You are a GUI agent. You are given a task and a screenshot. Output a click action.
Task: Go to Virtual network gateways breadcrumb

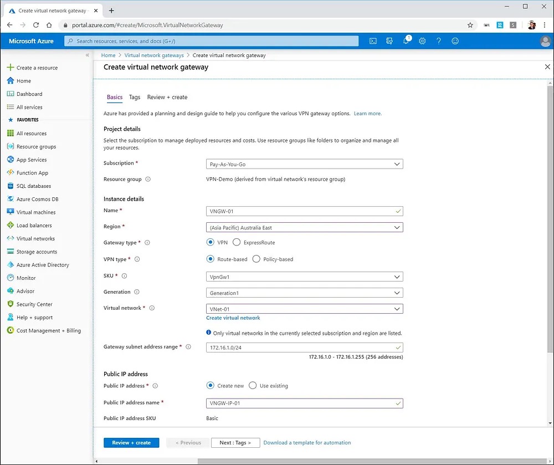click(x=154, y=55)
